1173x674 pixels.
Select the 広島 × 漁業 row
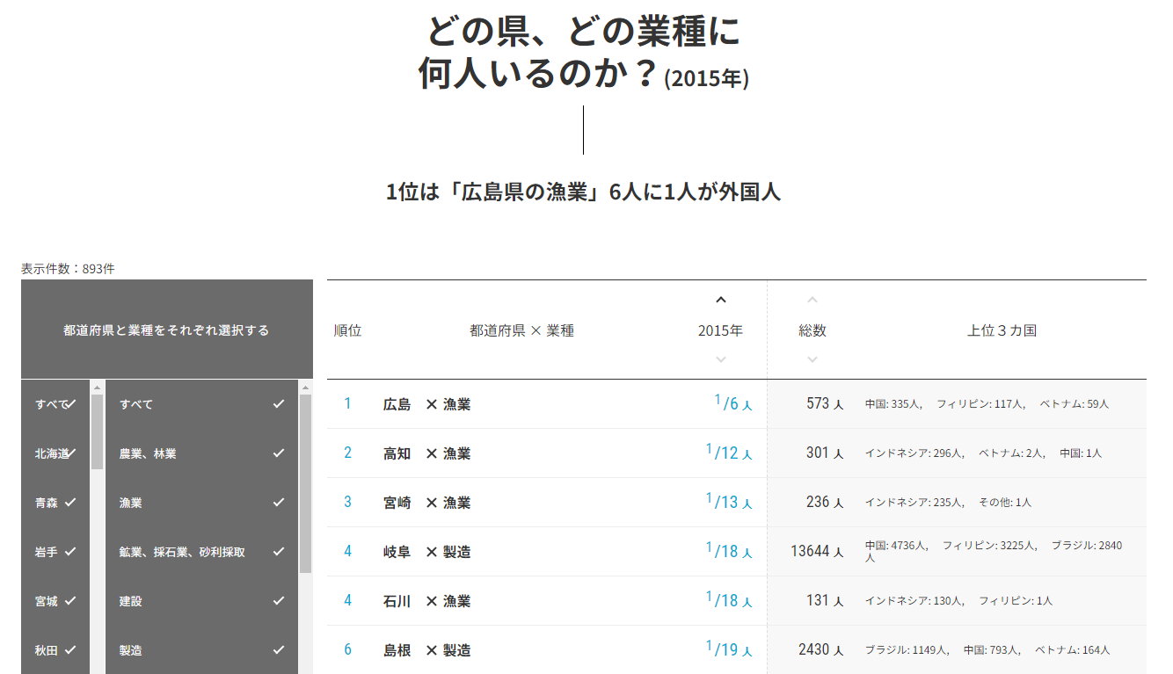point(737,404)
